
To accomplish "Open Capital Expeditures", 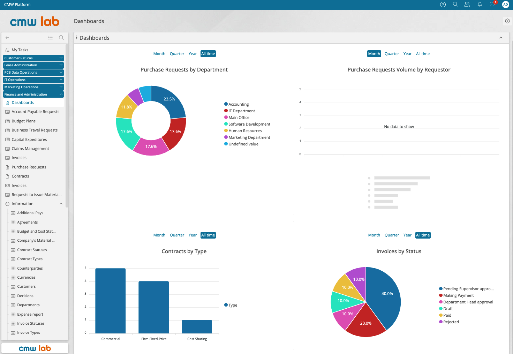I will tap(29, 140).
